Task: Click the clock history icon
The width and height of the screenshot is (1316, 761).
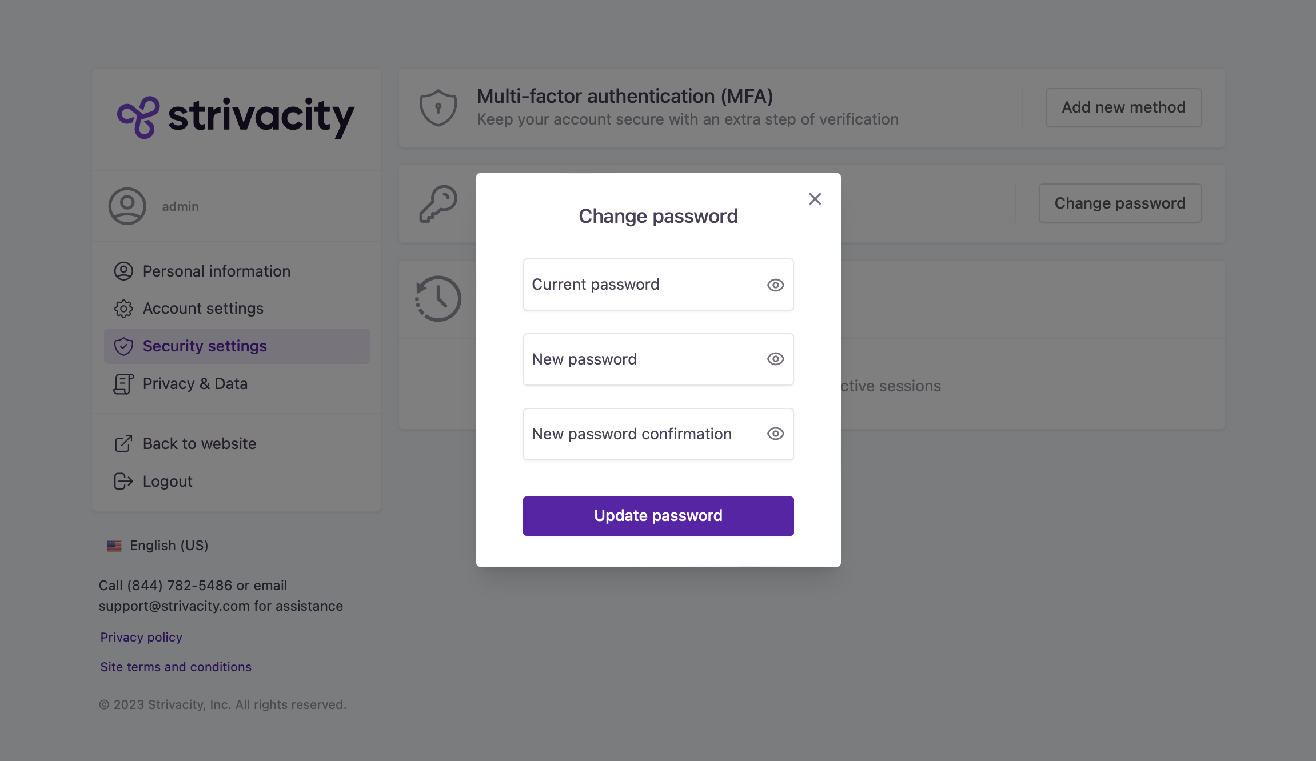Action: click(438, 298)
